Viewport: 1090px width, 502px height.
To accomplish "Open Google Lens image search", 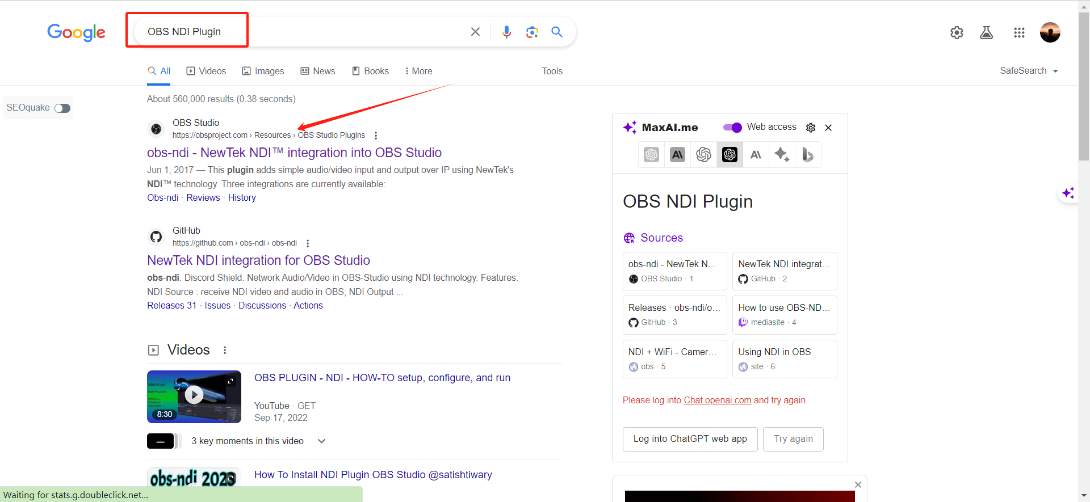I will (532, 32).
